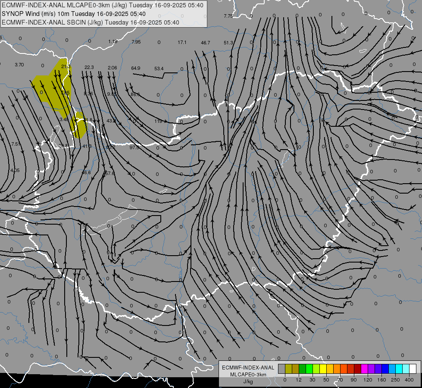422x388 pixels.
Task: Click the yellow-green legend swatch
Action: [x=316, y=369]
